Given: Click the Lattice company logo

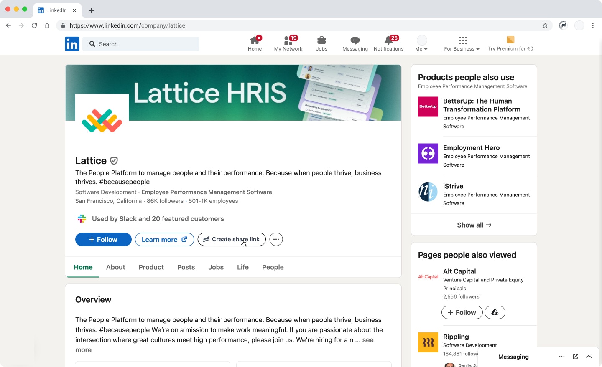Looking at the screenshot, I should point(102,121).
